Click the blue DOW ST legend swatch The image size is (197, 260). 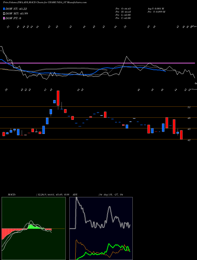(x=4, y=9)
